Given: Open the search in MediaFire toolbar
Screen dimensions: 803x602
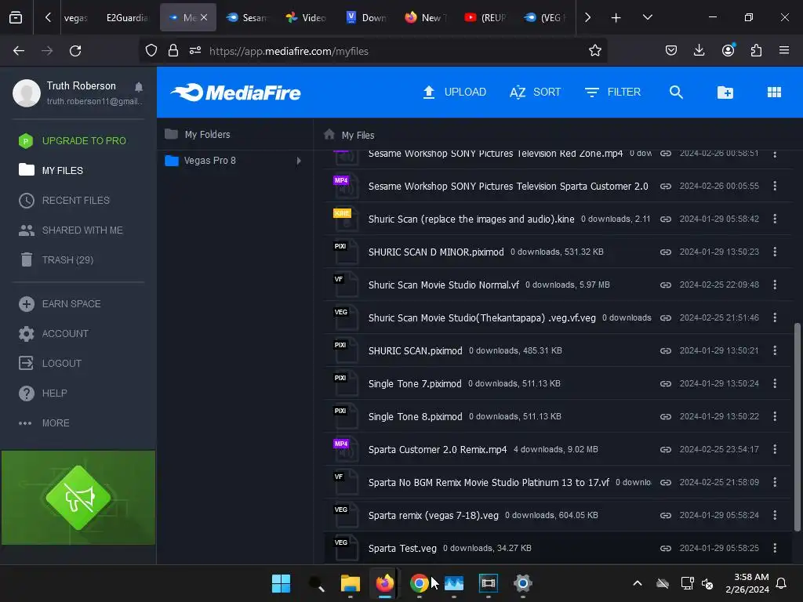Looking at the screenshot, I should (x=676, y=92).
